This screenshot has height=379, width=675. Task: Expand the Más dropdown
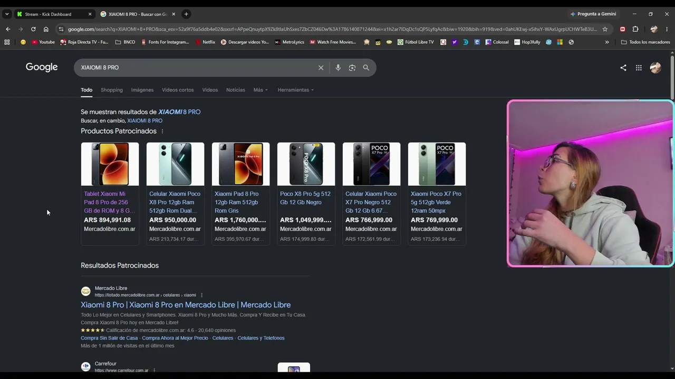coord(261,90)
